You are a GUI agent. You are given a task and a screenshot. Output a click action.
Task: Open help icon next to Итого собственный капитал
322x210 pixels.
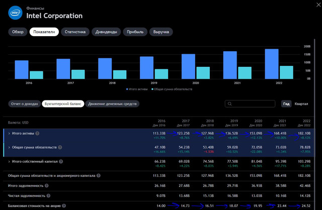click(61, 161)
